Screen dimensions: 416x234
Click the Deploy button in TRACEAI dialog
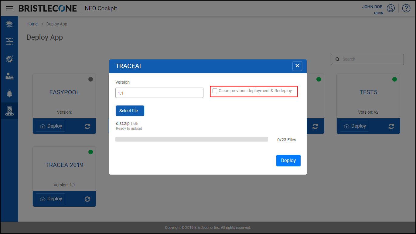pos(288,161)
